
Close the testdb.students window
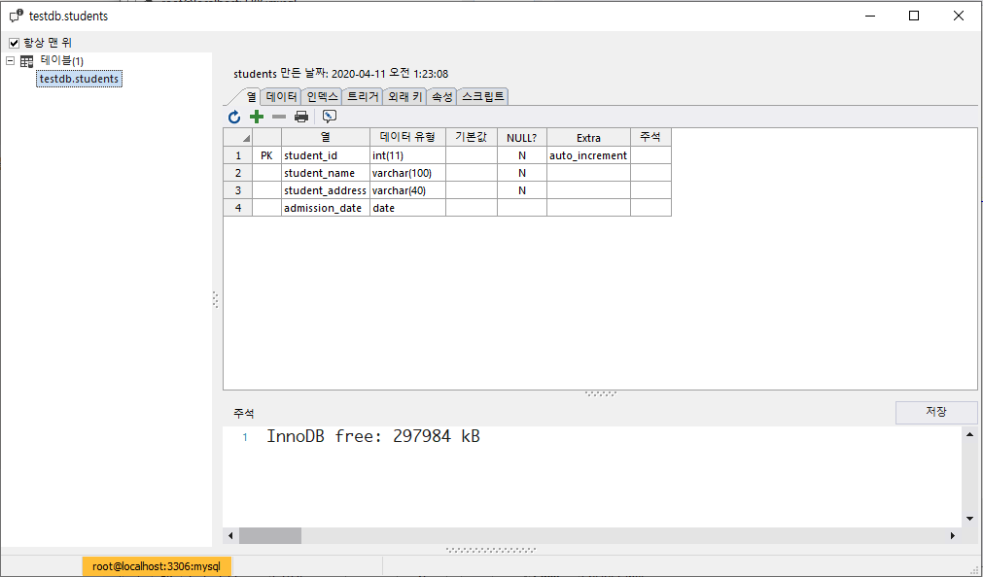[959, 16]
